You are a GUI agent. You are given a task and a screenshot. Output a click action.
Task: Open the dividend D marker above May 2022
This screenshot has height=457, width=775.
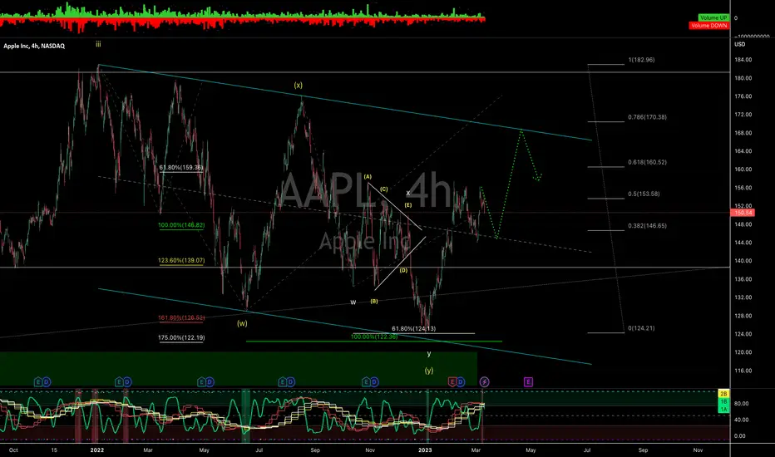(210, 382)
